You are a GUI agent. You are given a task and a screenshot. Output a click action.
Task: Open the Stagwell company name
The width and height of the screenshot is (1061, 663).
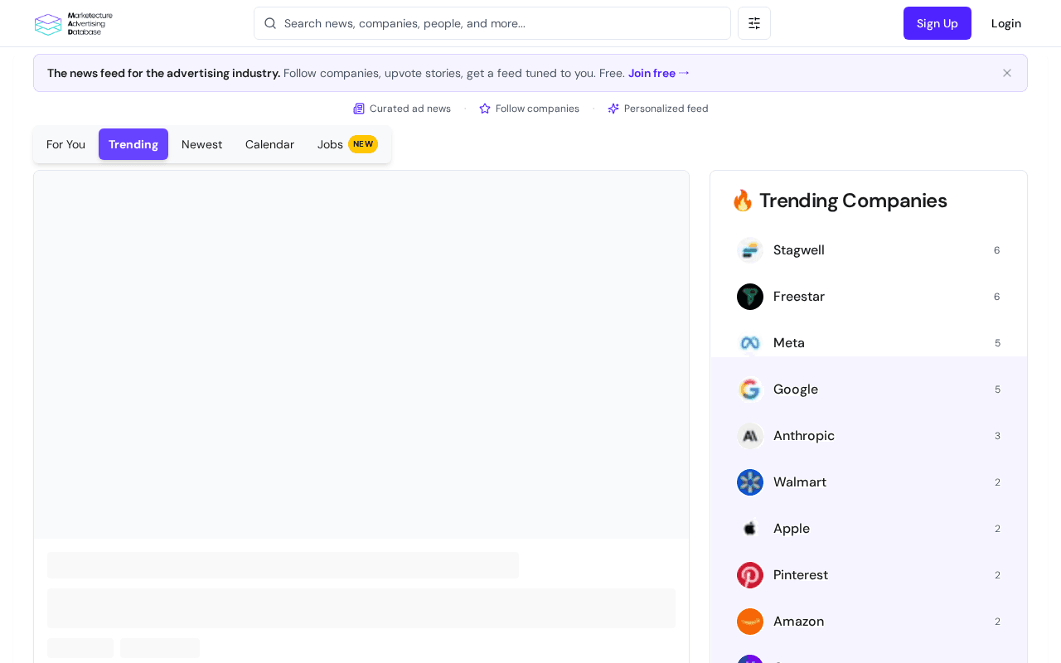(799, 250)
